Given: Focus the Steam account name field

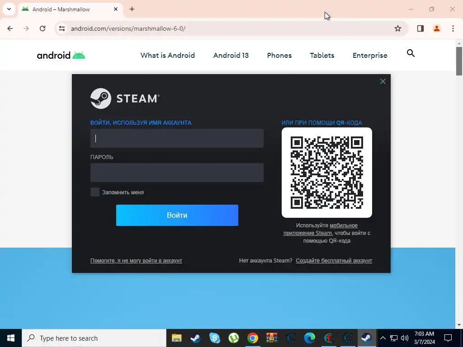Looking at the screenshot, I should (177, 138).
